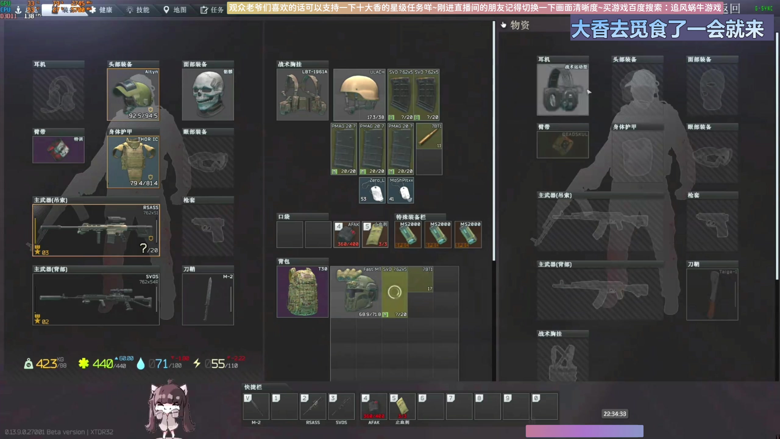Select the AFAK medkit in pocket
The width and height of the screenshot is (780, 439).
[x=347, y=234]
